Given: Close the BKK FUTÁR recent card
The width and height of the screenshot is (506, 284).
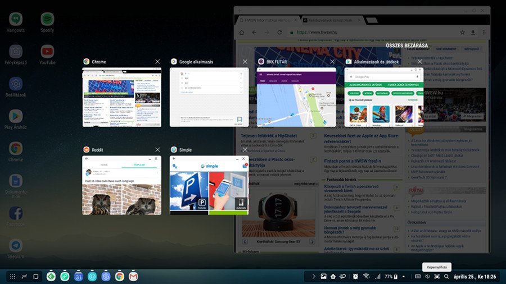Looking at the screenshot, I should click(332, 62).
